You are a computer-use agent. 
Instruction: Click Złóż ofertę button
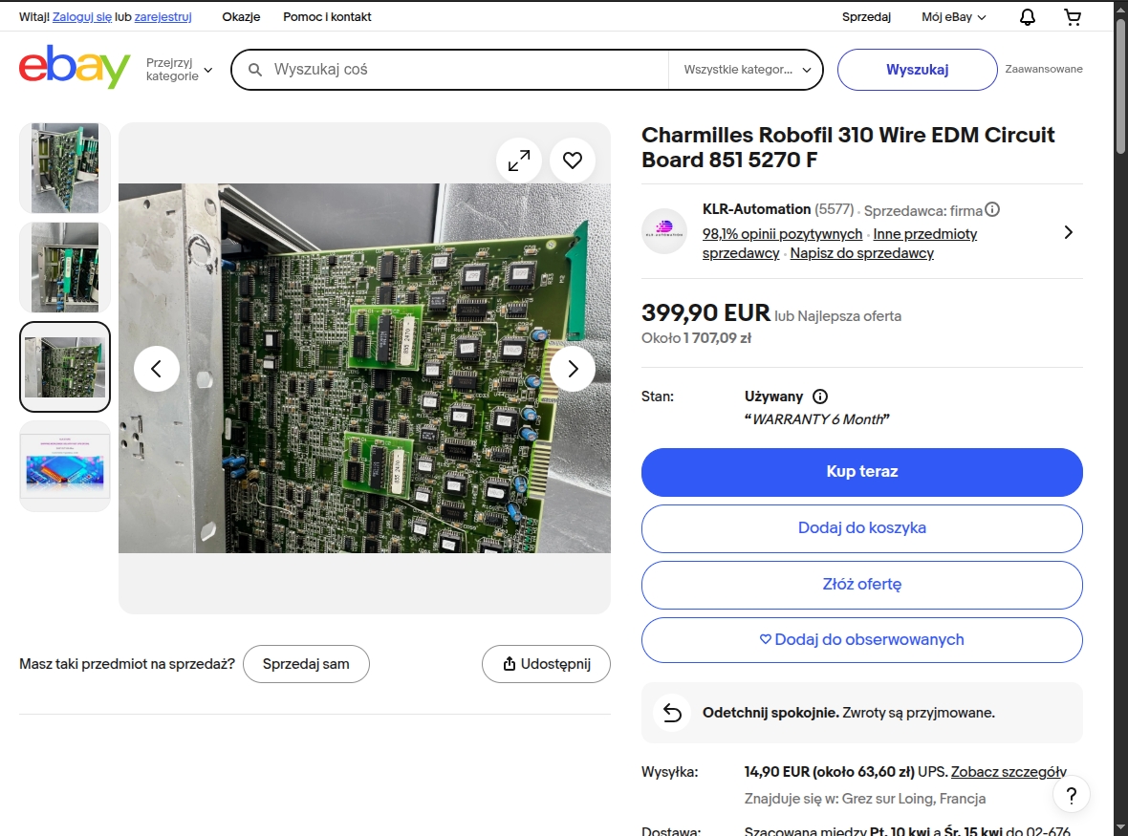pos(862,585)
